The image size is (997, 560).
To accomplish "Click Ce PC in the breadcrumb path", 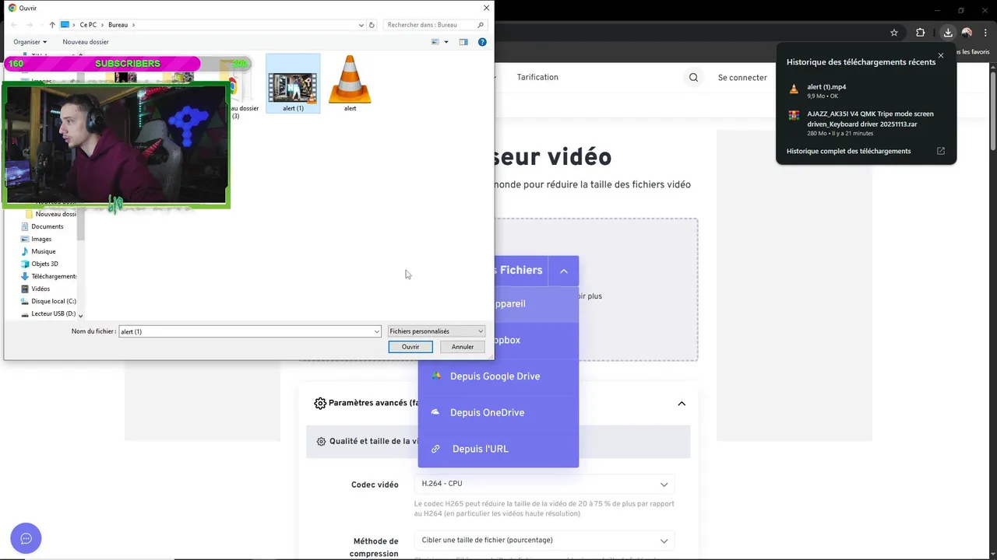I will 88,25.
